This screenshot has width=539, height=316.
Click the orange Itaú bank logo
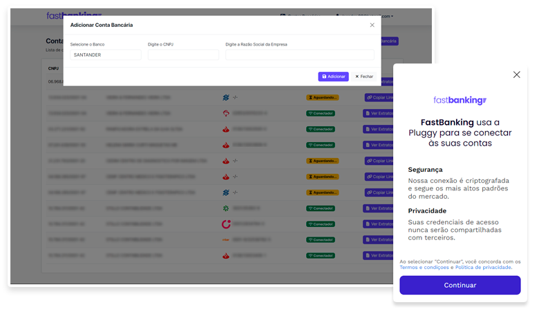pyautogui.click(x=226, y=239)
